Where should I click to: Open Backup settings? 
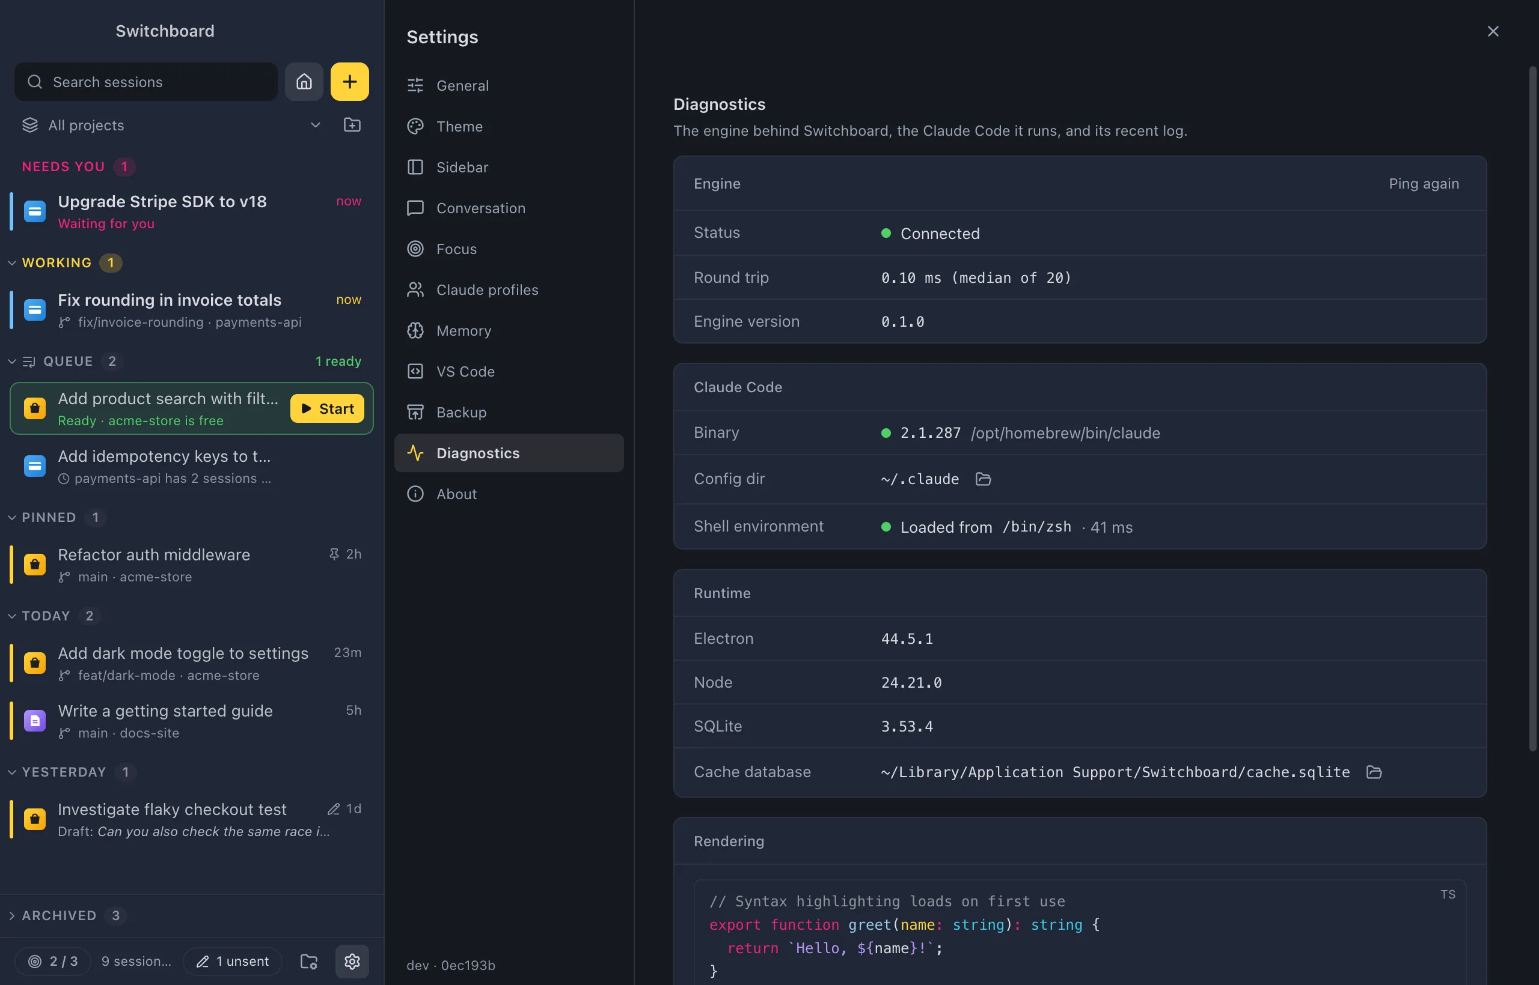[509, 413]
